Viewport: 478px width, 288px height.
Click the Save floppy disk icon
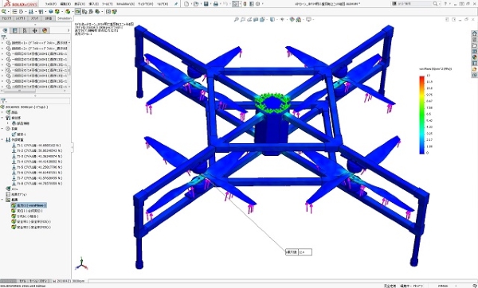[x=206, y=4]
